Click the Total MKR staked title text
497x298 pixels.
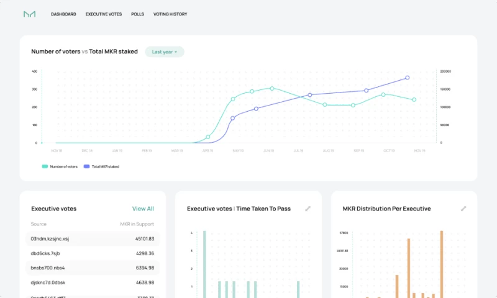coord(114,52)
